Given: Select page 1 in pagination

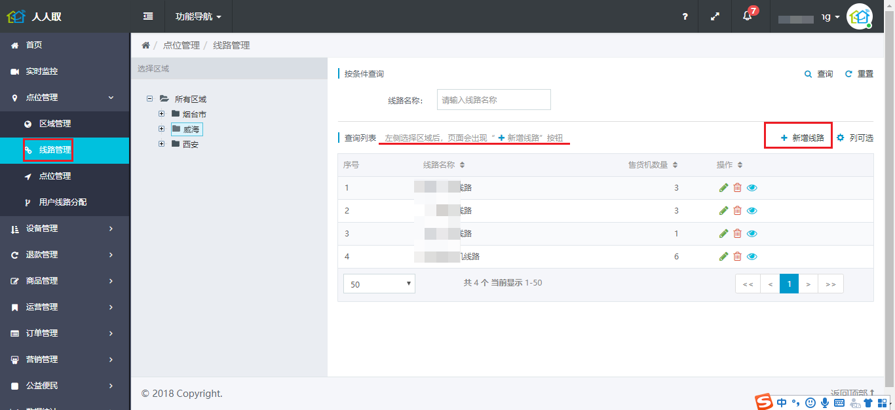Looking at the screenshot, I should 790,284.
